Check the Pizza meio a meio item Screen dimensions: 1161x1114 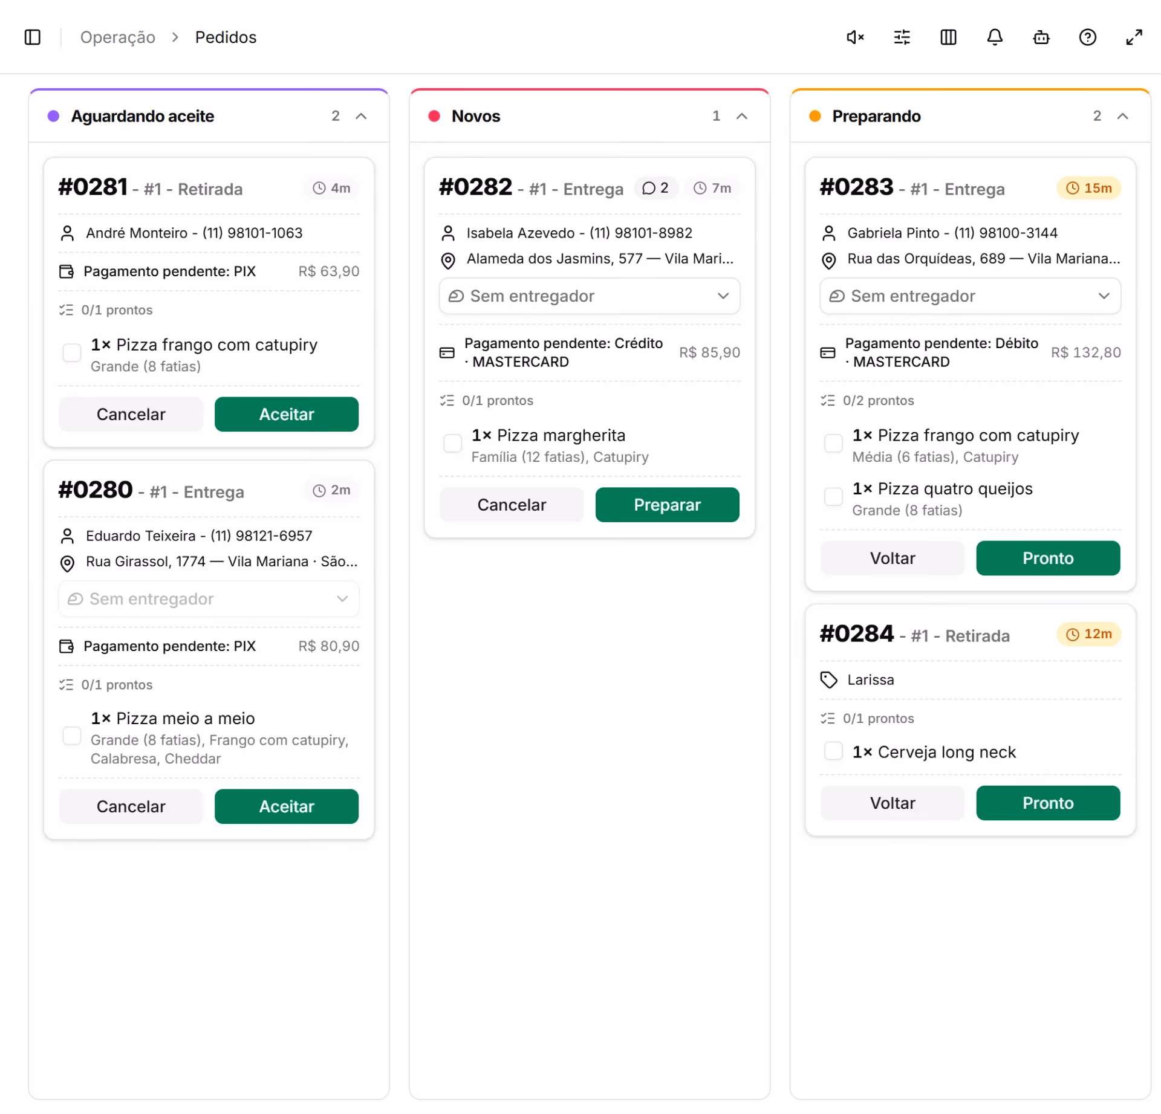tap(72, 736)
